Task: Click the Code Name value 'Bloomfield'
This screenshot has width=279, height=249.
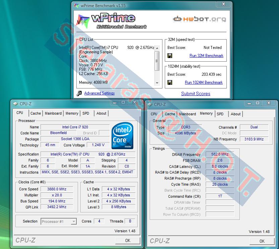Action: coord(59,133)
